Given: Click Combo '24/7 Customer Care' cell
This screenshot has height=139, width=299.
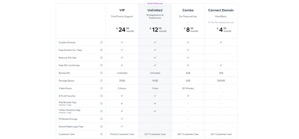Looking at the screenshot, I should 188,134.
